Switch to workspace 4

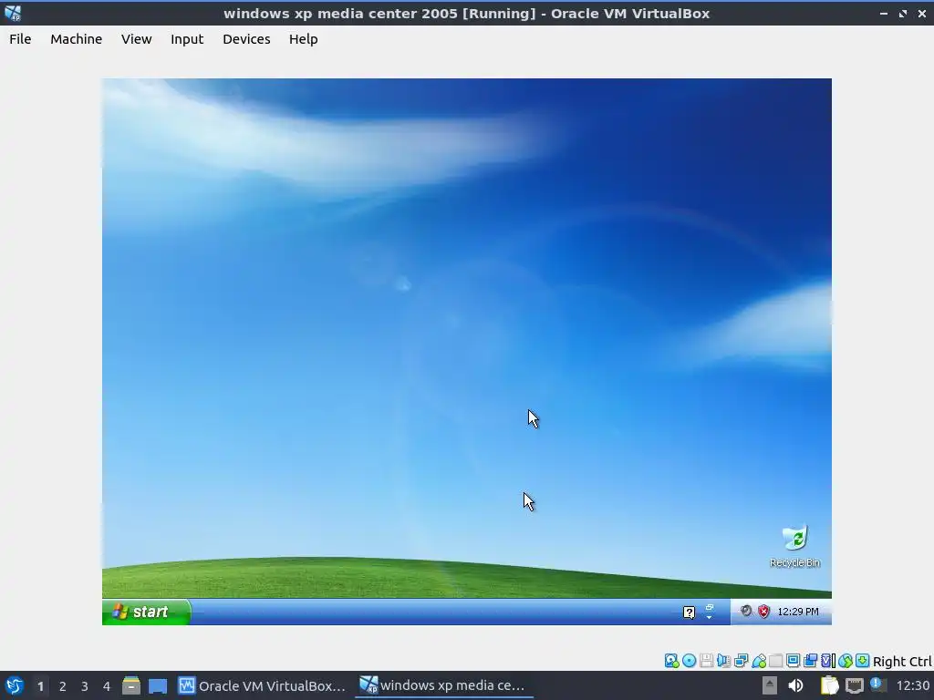(107, 686)
